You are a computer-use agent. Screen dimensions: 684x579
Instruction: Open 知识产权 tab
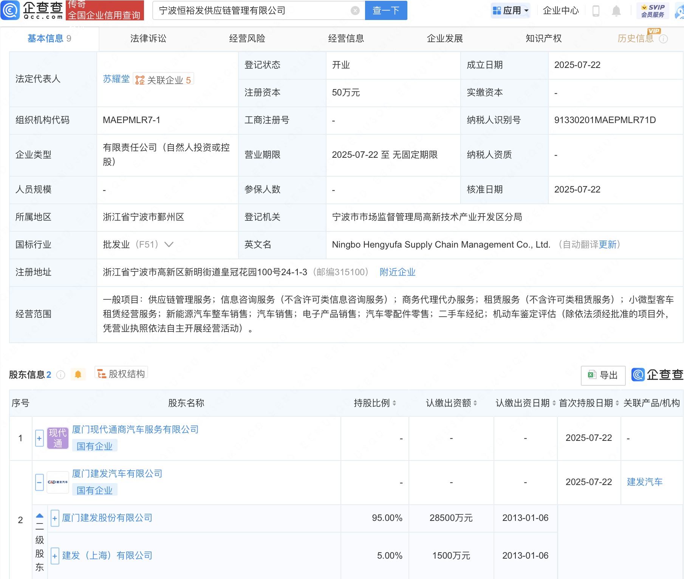click(543, 38)
